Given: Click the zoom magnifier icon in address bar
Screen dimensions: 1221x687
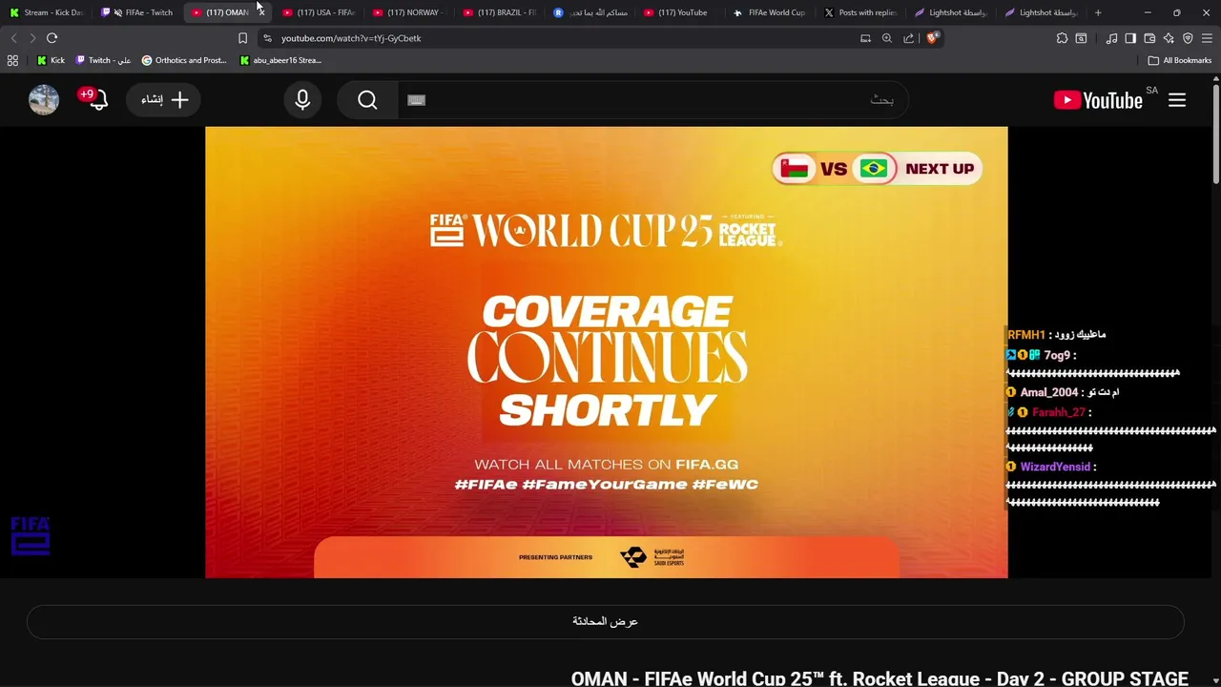Looking at the screenshot, I should [x=887, y=38].
